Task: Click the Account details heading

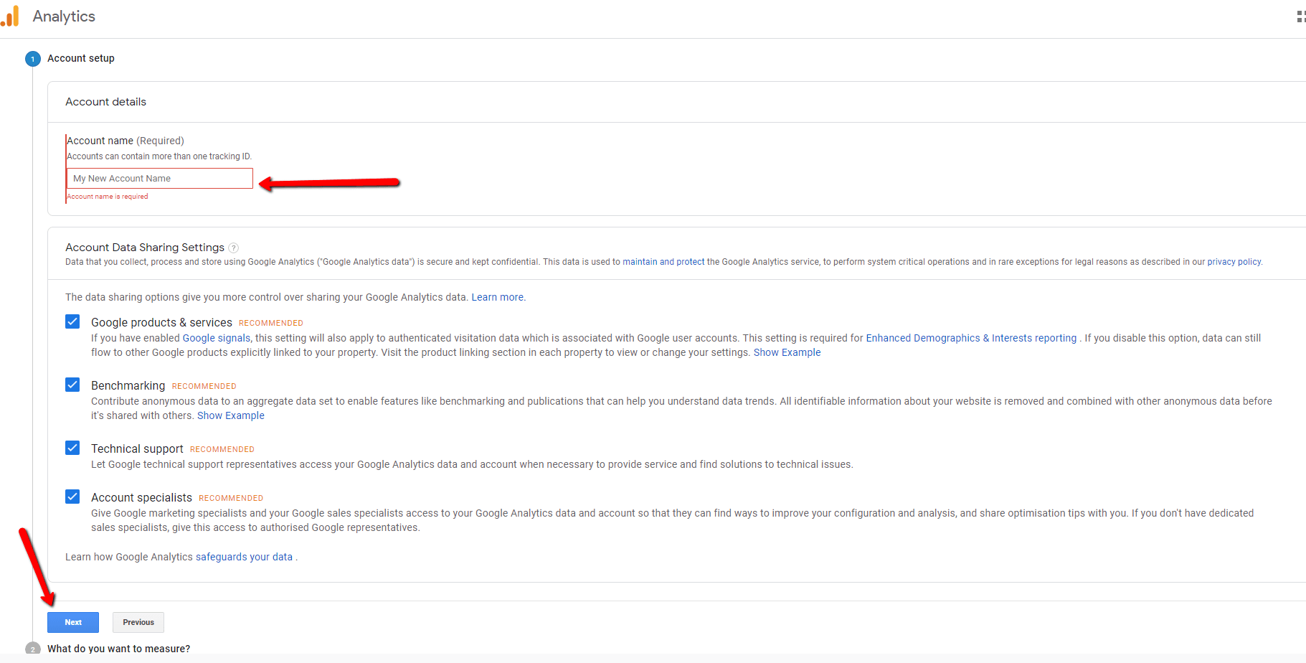Action: (105, 102)
